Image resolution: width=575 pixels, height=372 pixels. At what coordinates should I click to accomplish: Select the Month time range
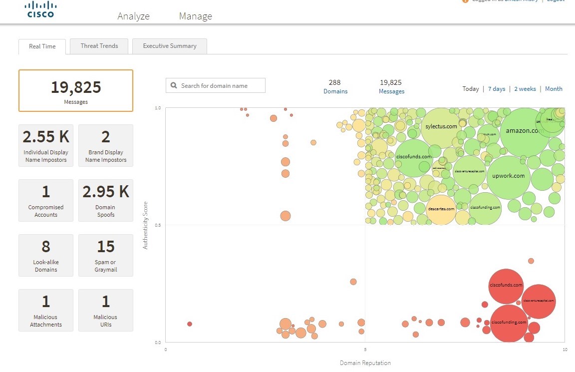pos(554,89)
